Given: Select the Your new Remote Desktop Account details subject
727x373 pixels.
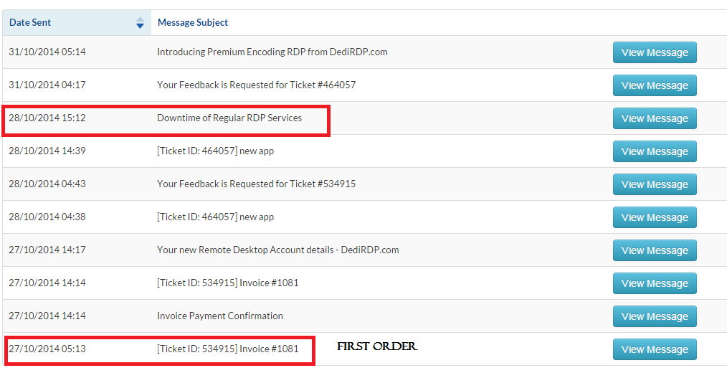Looking at the screenshot, I should 278,250.
